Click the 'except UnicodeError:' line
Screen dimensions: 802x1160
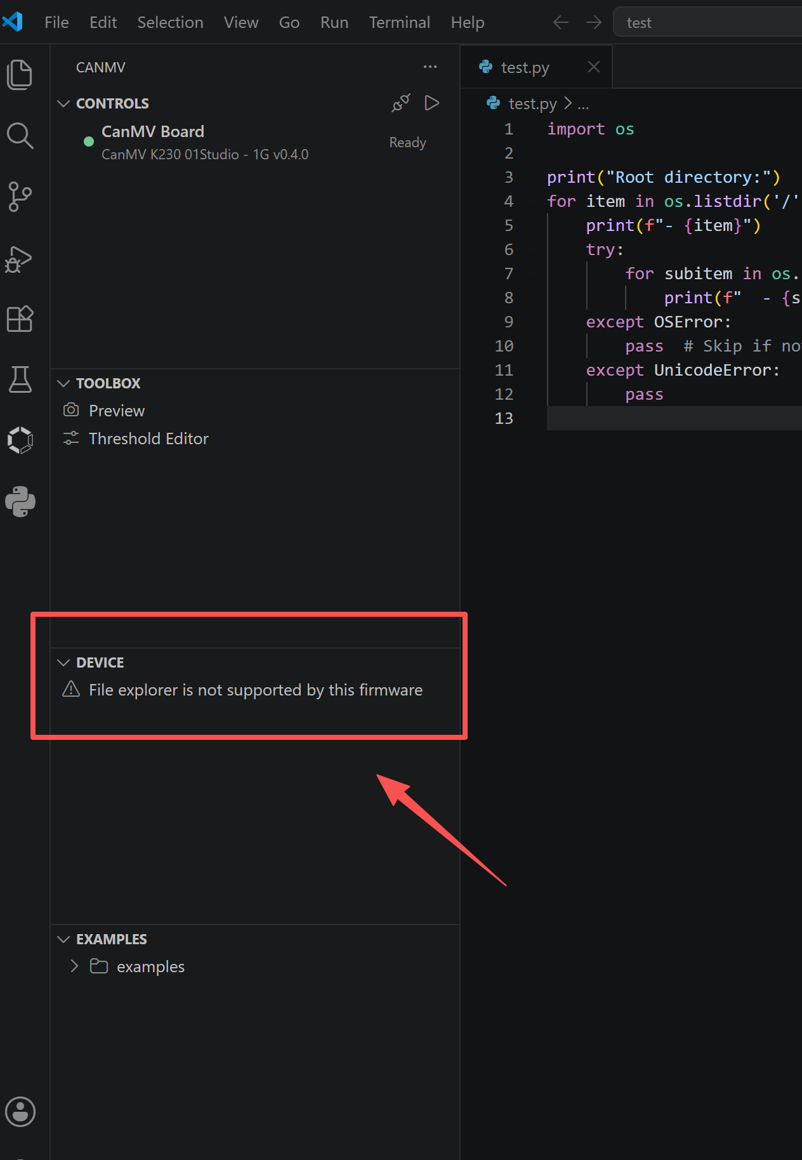coord(683,370)
